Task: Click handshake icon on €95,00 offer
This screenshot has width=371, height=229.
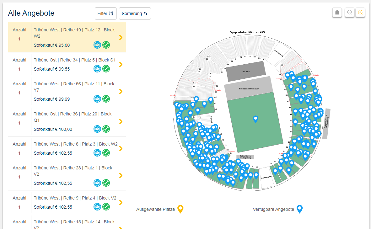Action: 97,45
